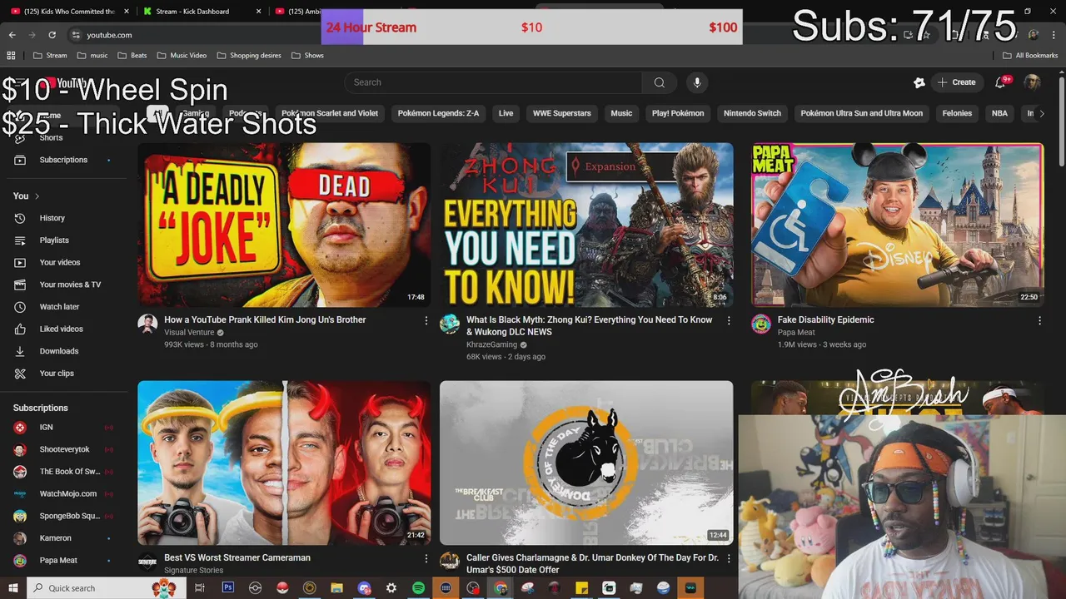The height and width of the screenshot is (599, 1066).
Task: Click the search magnifier button
Action: click(660, 82)
